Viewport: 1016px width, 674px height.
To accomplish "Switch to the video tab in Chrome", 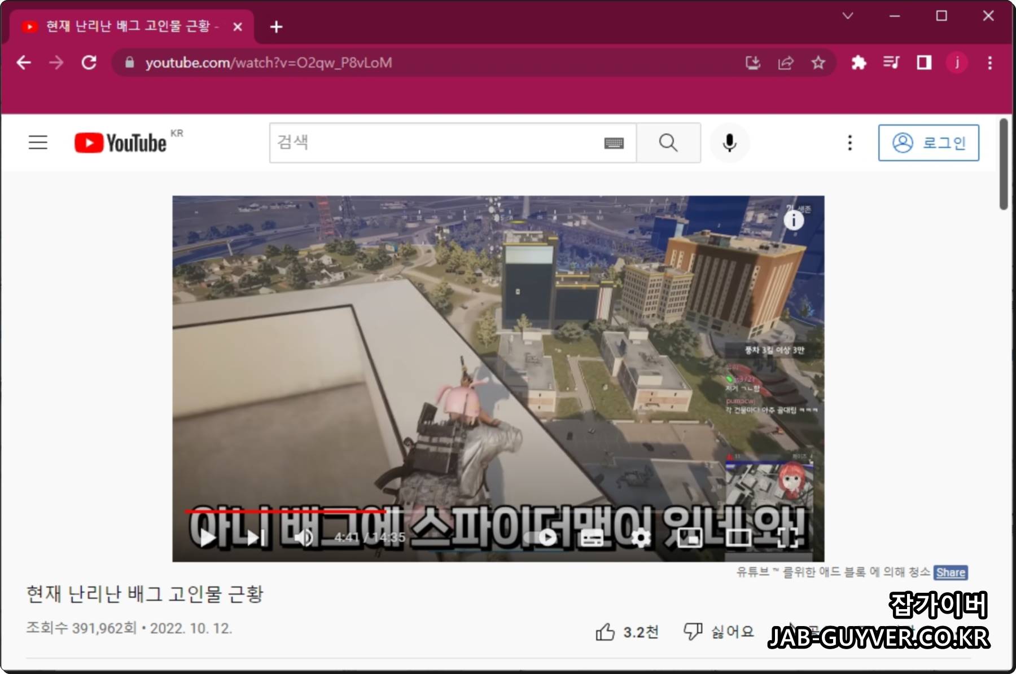I will pyautogui.click(x=130, y=27).
